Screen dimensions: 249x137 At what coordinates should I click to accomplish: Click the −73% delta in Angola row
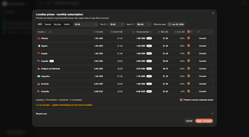(182, 54)
